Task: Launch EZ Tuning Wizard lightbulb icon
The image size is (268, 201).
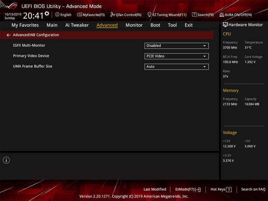Action: tap(149, 15)
